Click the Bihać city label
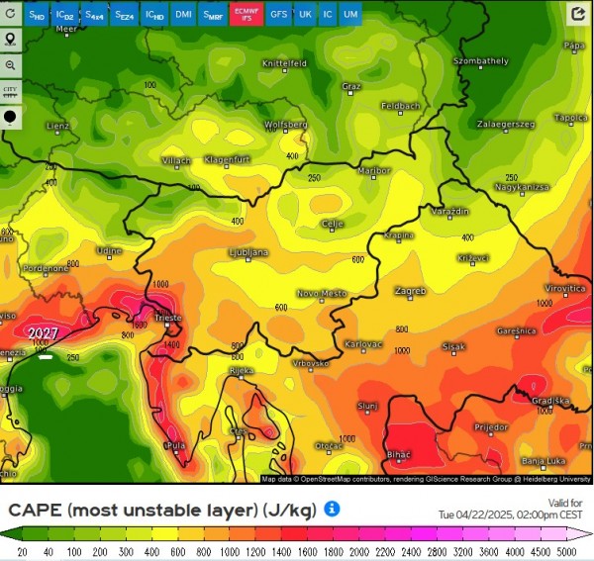This screenshot has height=561, width=594. pos(399,454)
